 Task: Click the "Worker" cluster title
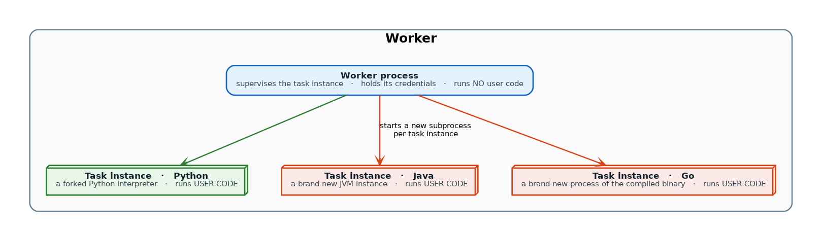[x=411, y=38]
